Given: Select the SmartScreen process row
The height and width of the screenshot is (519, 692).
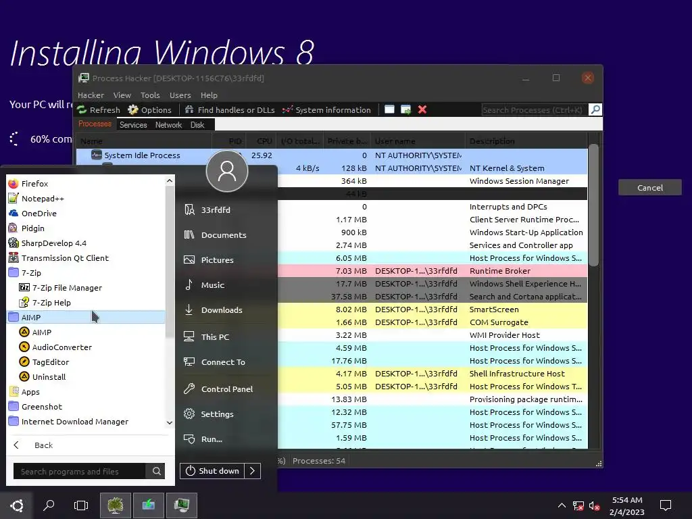Looking at the screenshot, I should click(x=432, y=310).
